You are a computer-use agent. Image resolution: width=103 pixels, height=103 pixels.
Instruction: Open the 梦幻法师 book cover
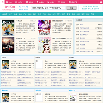pyautogui.click(x=44, y=27)
